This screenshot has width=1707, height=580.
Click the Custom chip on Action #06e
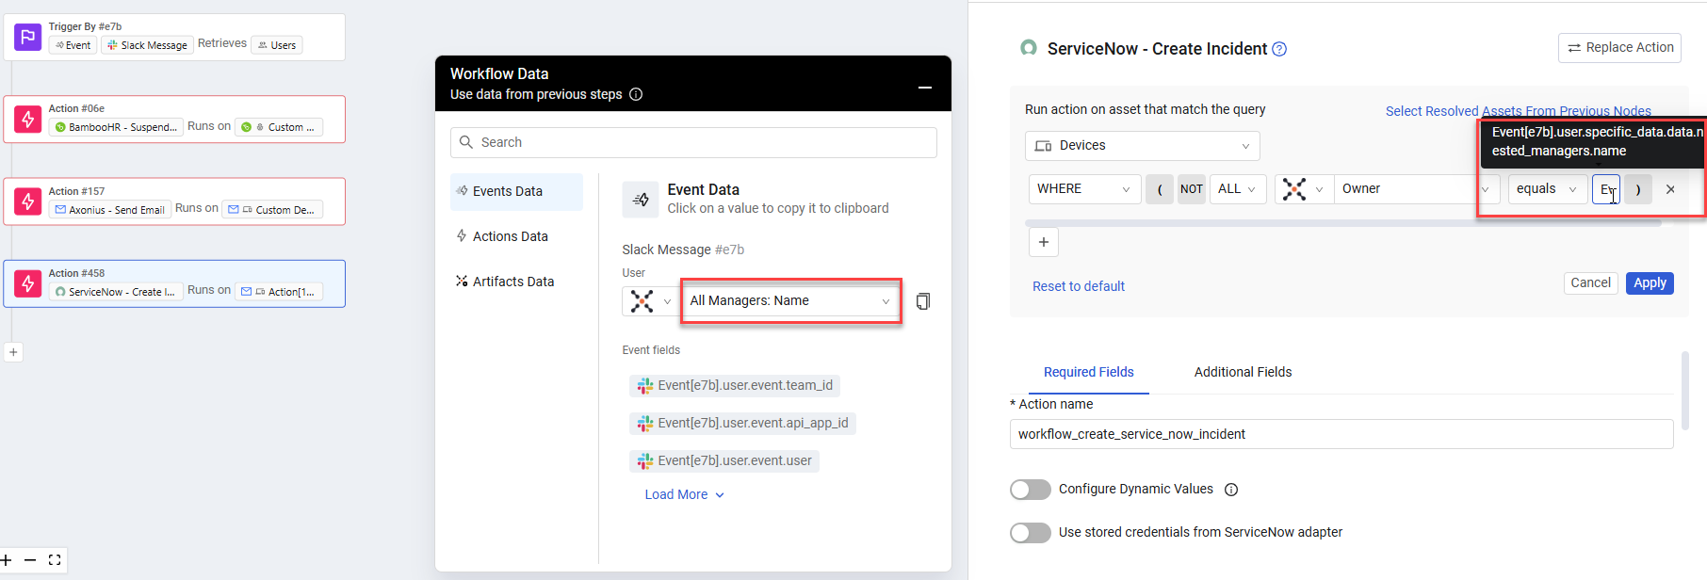click(x=280, y=127)
